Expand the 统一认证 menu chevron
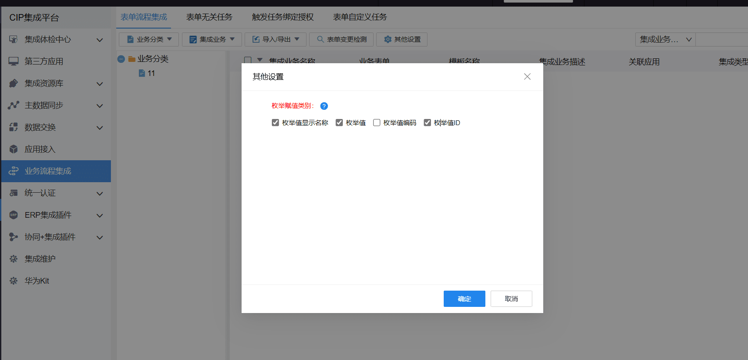Screen dimensions: 748x360 (100, 194)
